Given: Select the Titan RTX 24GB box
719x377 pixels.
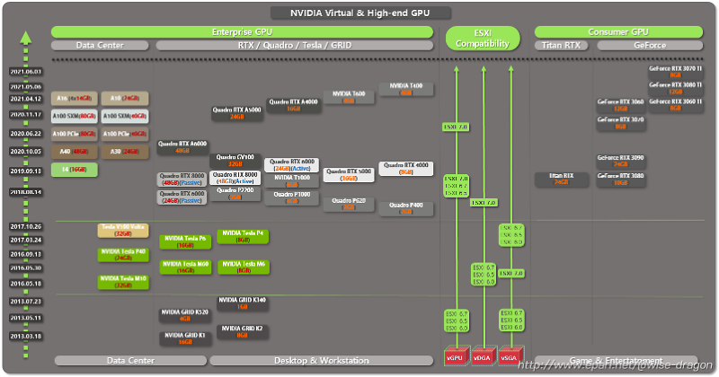Looking at the screenshot, I should click(x=561, y=180).
